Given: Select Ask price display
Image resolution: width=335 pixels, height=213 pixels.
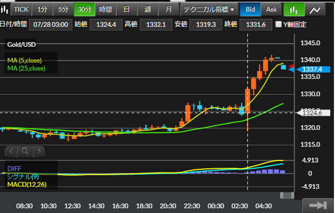Looking at the screenshot, I should [x=271, y=9].
